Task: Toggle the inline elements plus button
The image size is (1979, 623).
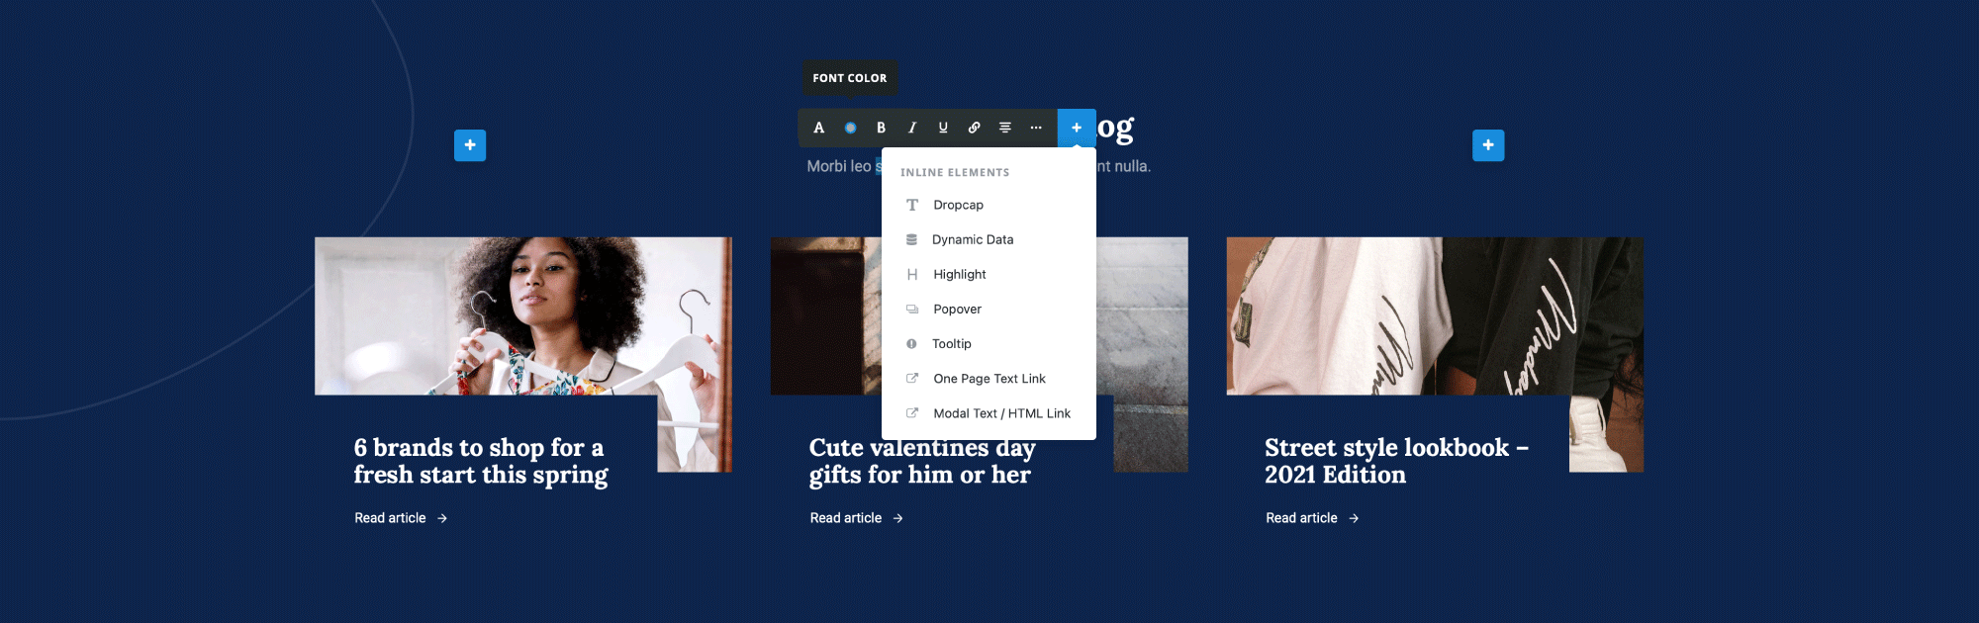Action: click(1077, 128)
